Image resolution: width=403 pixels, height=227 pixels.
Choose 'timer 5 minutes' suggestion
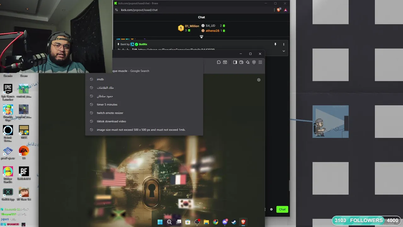point(144,104)
